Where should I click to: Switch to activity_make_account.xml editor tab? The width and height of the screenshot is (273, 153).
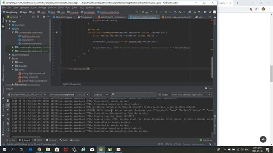click(x=177, y=17)
